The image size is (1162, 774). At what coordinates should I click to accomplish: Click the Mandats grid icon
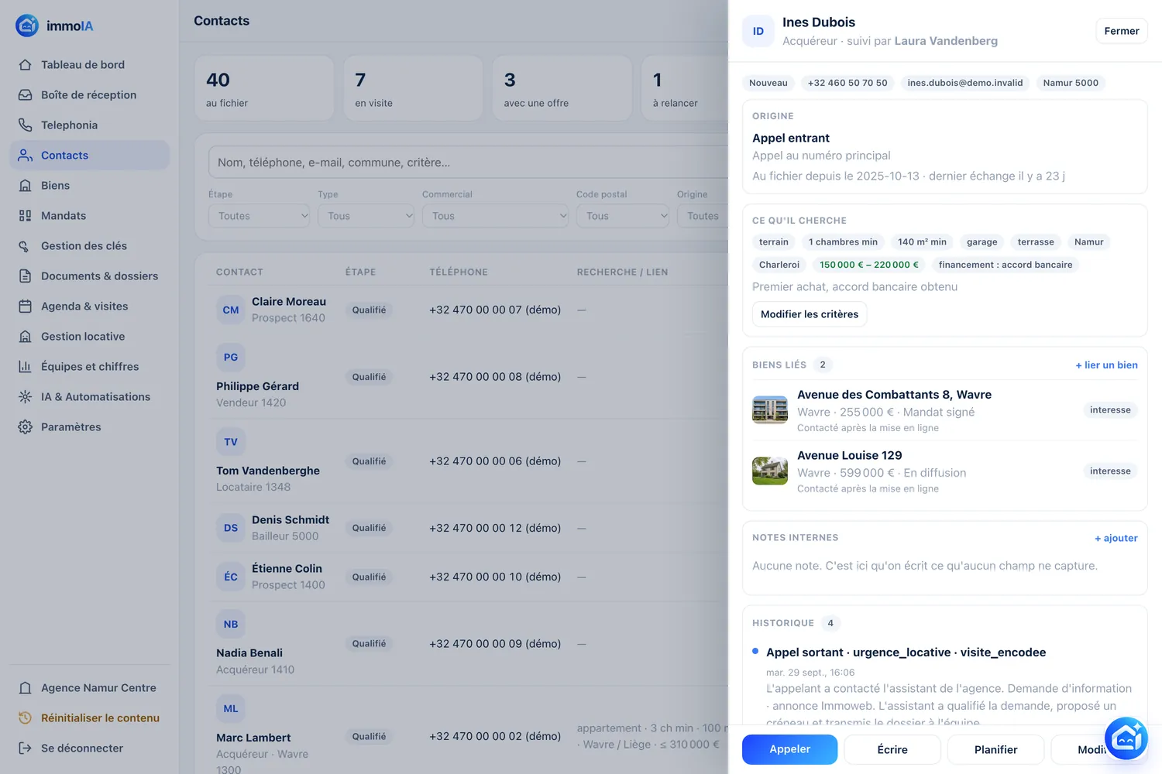click(26, 216)
